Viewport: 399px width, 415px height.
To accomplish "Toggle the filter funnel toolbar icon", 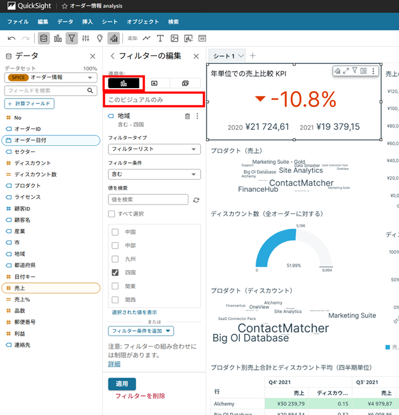I will [71, 39].
